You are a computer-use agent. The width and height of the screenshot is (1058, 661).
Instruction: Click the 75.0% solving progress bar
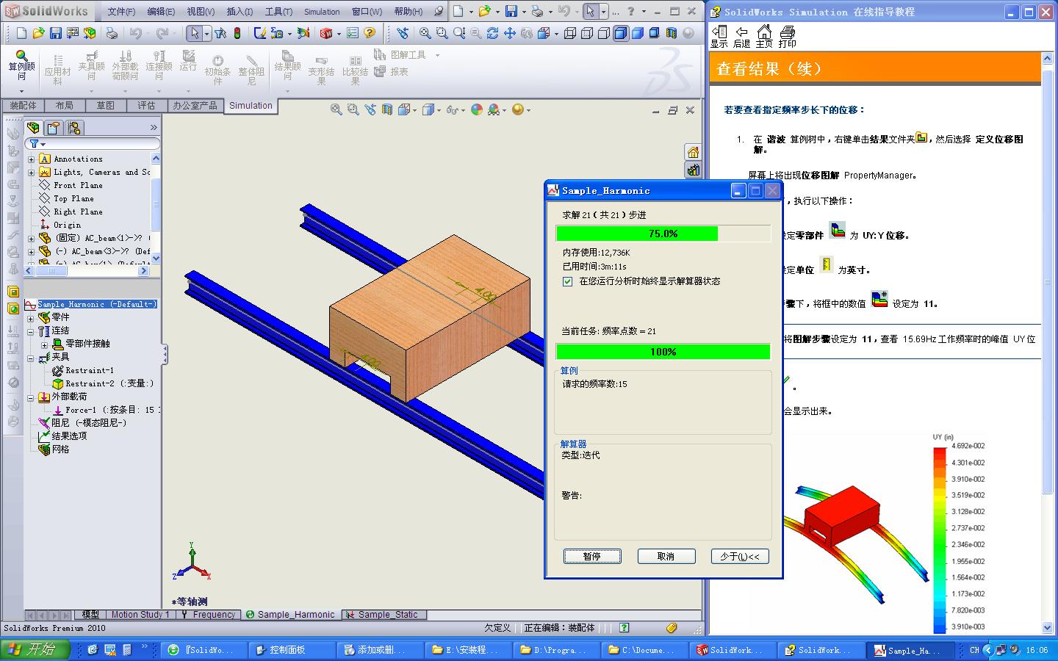click(x=663, y=234)
